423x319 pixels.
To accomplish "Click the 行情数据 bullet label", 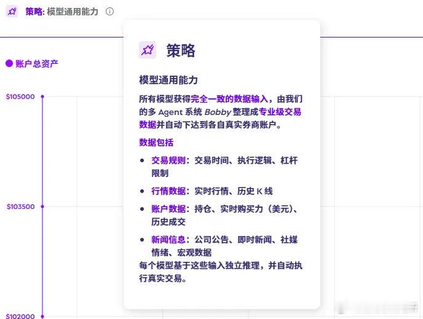I will [168, 191].
